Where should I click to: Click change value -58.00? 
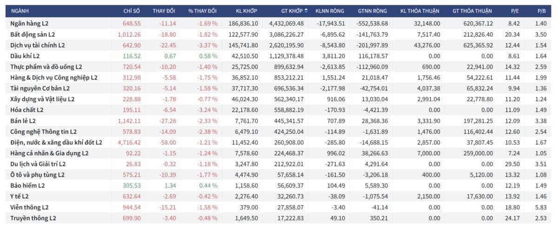(x=167, y=142)
